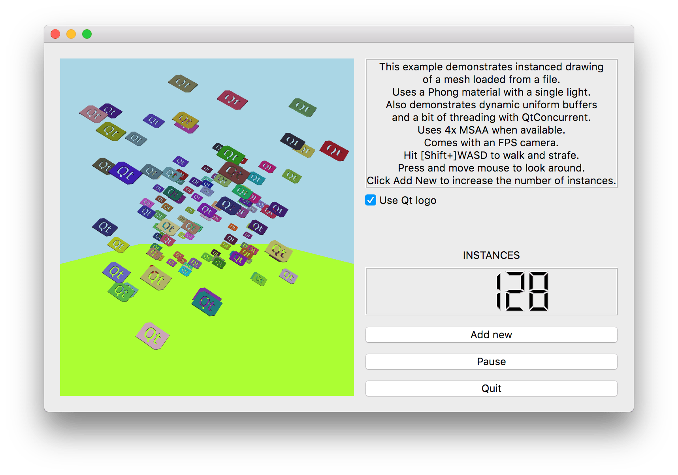This screenshot has width=678, height=475.
Task: Click the instance counter LCD display
Action: pos(492,292)
